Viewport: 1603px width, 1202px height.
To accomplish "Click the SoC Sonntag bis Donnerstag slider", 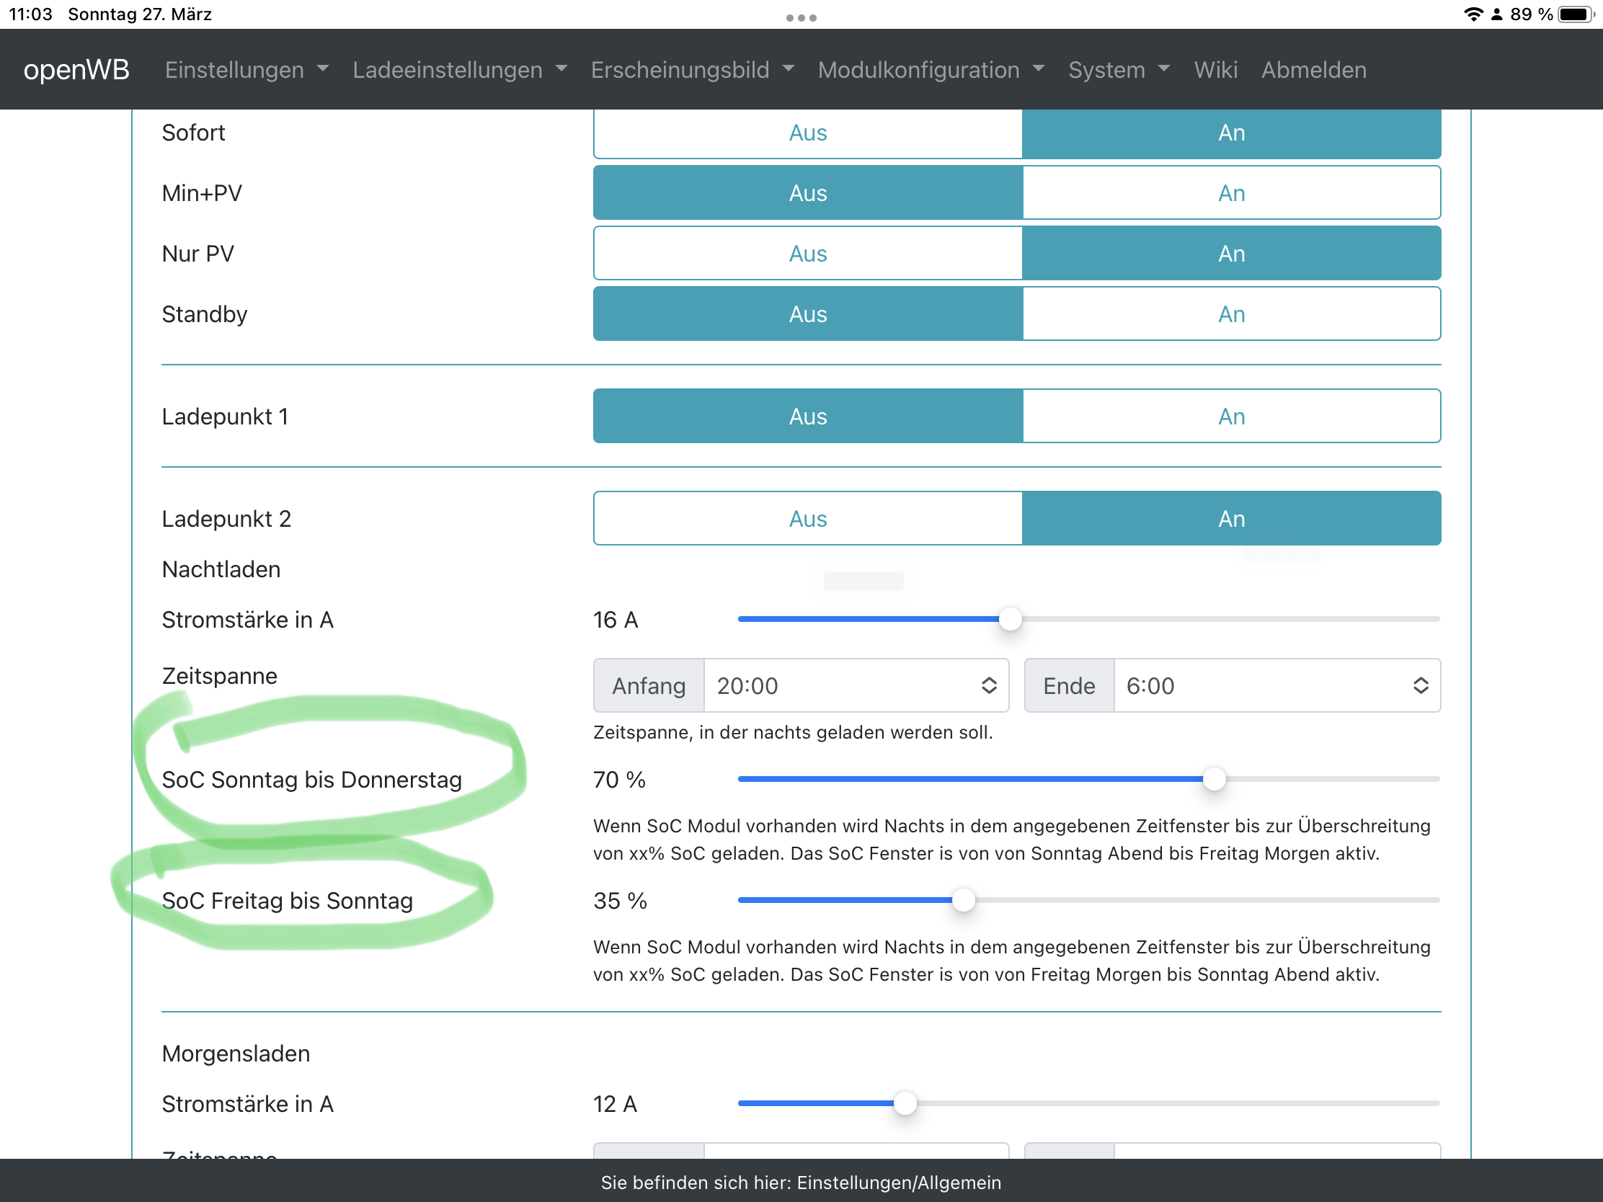I will [1213, 780].
